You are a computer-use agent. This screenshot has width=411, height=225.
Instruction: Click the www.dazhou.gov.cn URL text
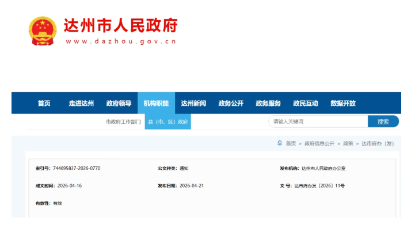tap(121, 41)
